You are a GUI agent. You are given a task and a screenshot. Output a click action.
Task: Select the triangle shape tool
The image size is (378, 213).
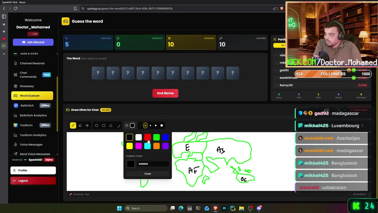(x=111, y=125)
